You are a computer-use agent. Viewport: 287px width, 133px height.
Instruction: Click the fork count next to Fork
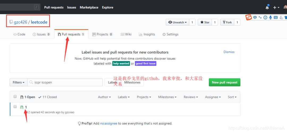point(237,22)
